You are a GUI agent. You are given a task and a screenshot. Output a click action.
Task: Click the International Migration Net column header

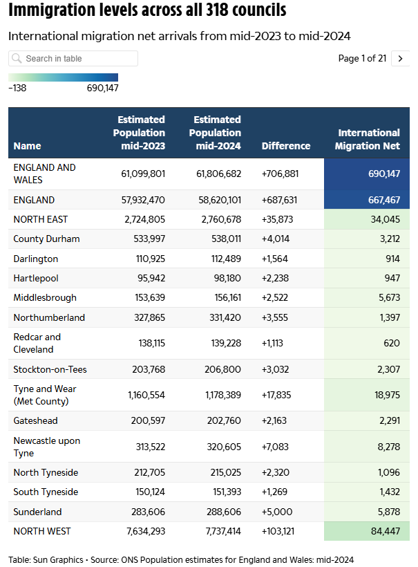367,139
